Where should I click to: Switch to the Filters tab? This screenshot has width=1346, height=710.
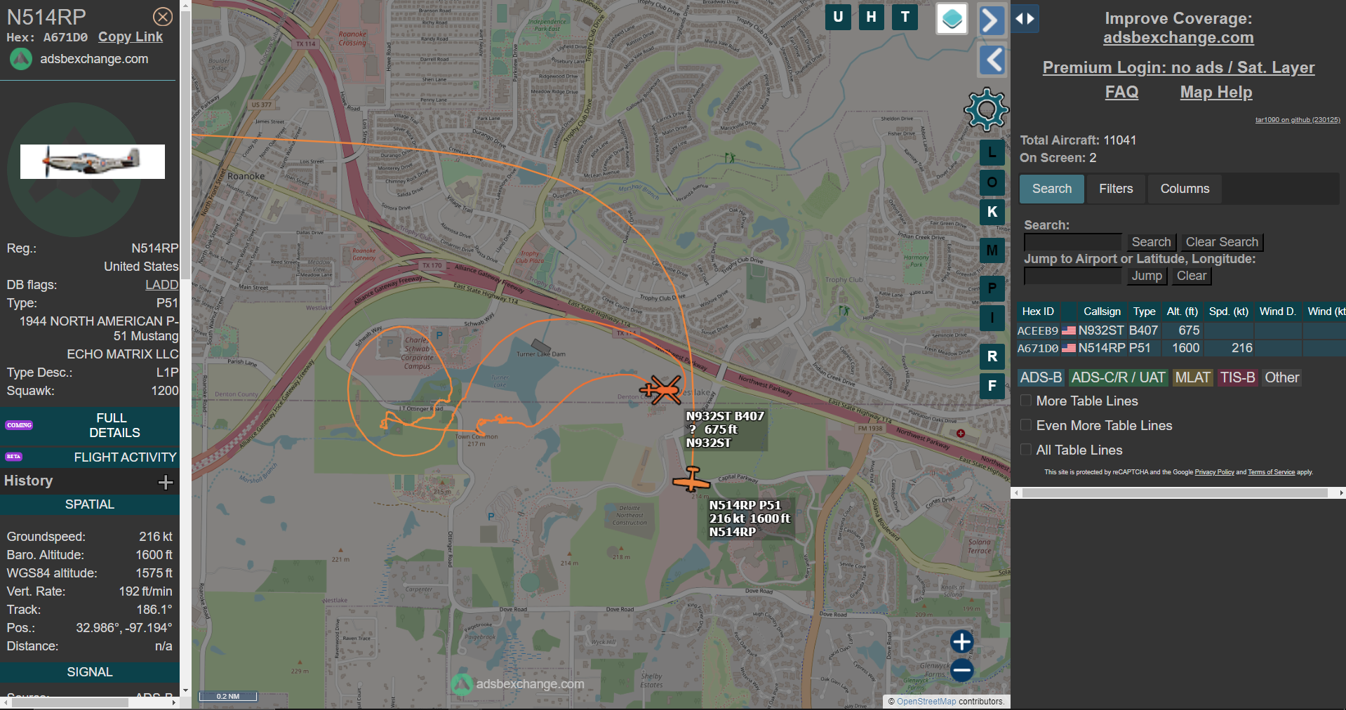point(1116,189)
